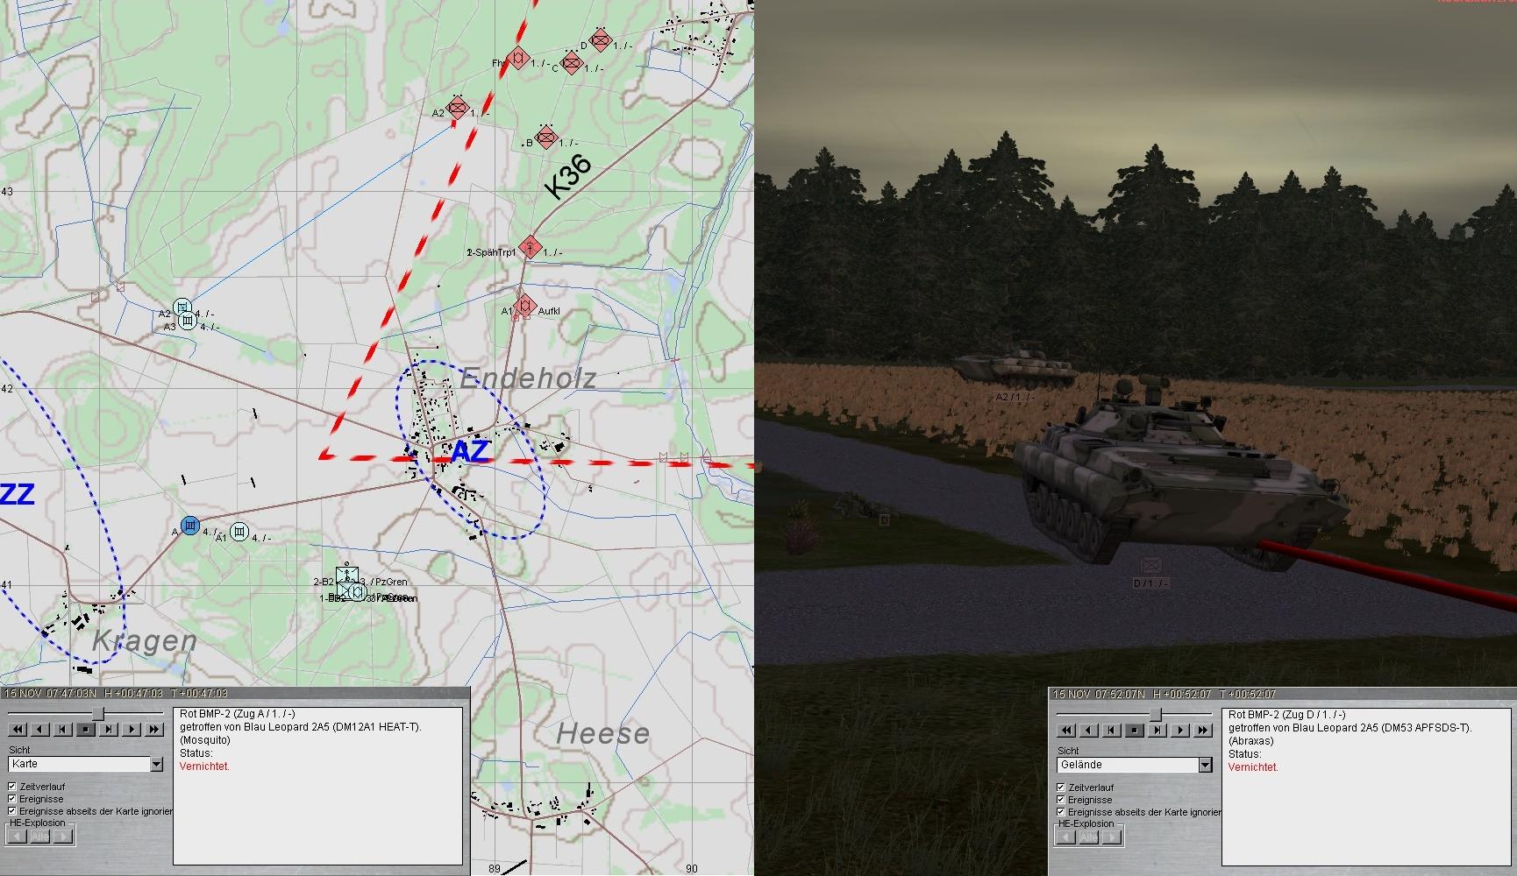Uncheck Zeitverlauf in the Karte panel
1517x876 pixels.
pyautogui.click(x=12, y=787)
